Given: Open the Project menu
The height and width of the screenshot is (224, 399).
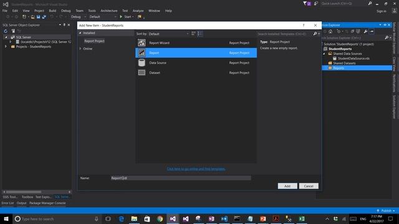Looking at the screenshot, I should [39, 11].
